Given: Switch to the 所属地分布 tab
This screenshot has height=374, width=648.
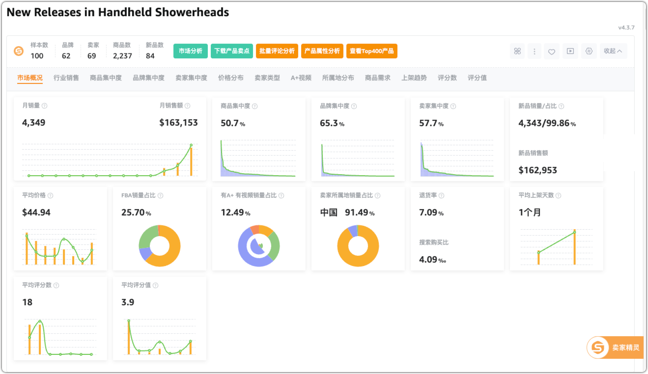Looking at the screenshot, I should 338,78.
